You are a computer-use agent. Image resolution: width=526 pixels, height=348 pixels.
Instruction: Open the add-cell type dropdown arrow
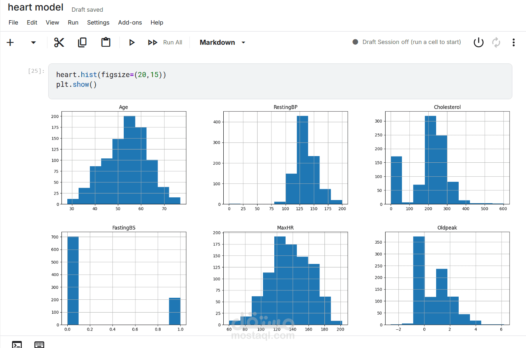33,42
